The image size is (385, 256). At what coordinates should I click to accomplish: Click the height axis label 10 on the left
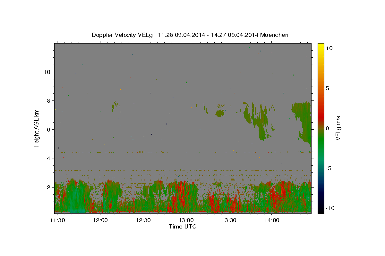pos(47,72)
